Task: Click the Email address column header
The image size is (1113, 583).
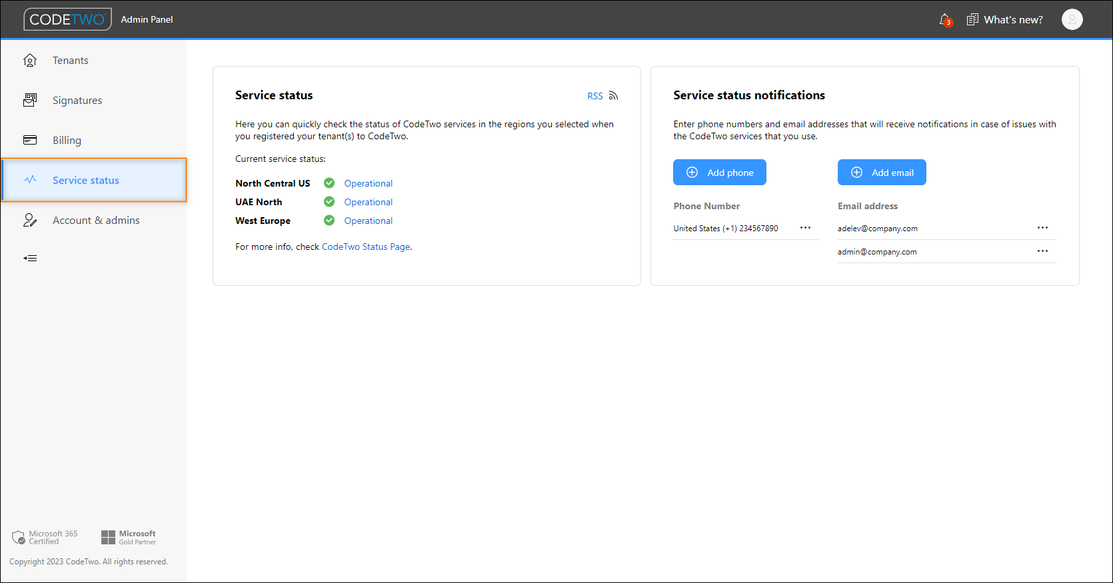Action: (868, 206)
